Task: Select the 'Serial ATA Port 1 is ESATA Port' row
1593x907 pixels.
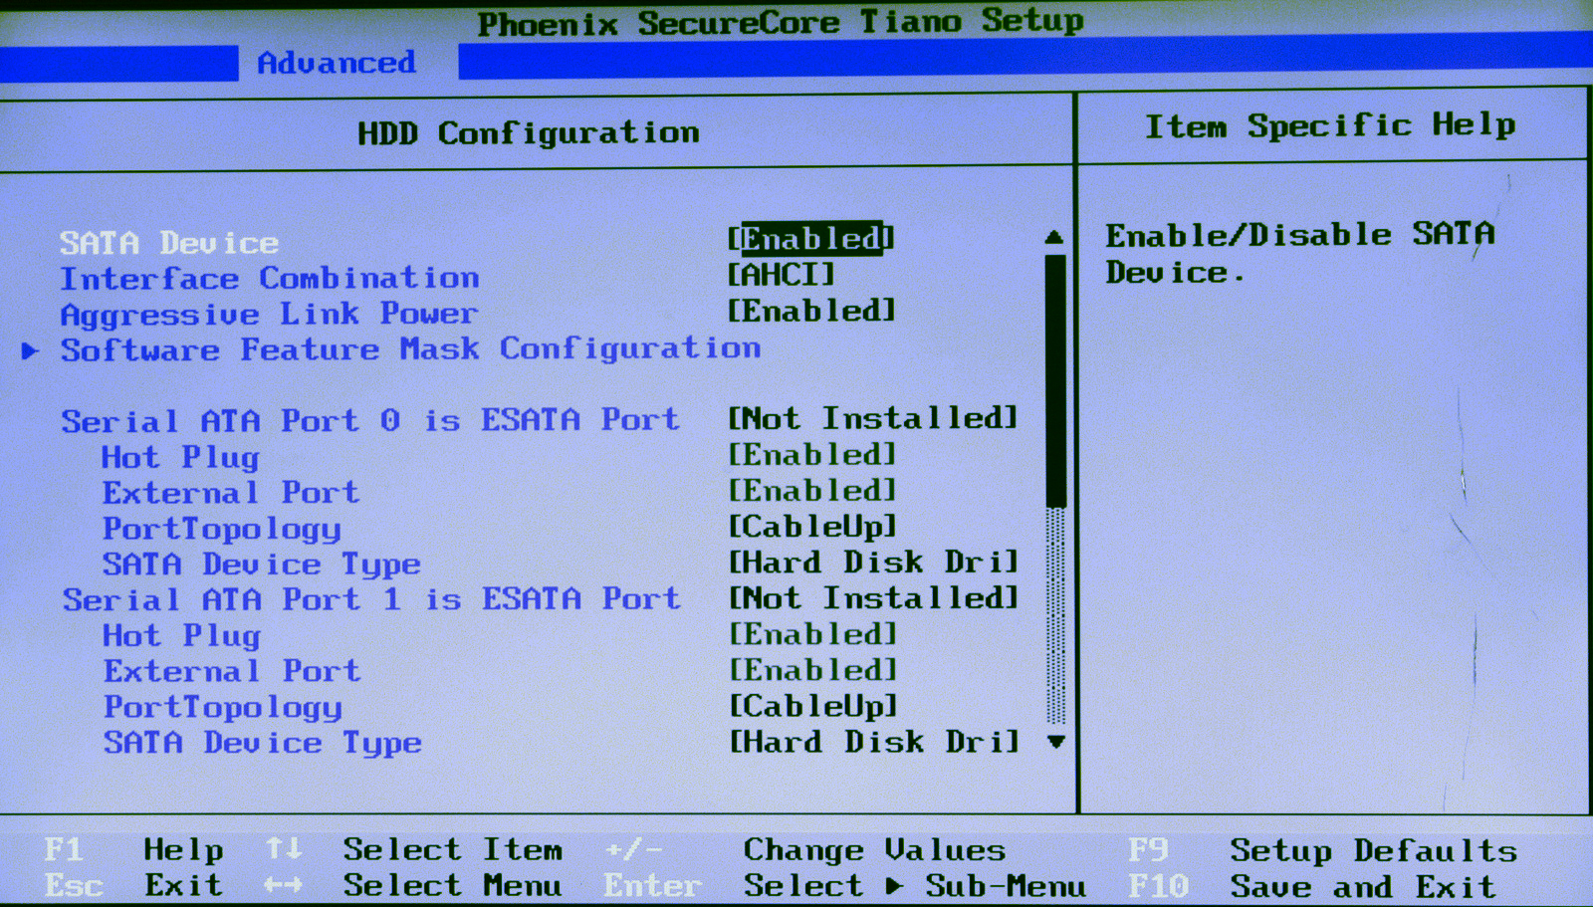Action: (371, 599)
